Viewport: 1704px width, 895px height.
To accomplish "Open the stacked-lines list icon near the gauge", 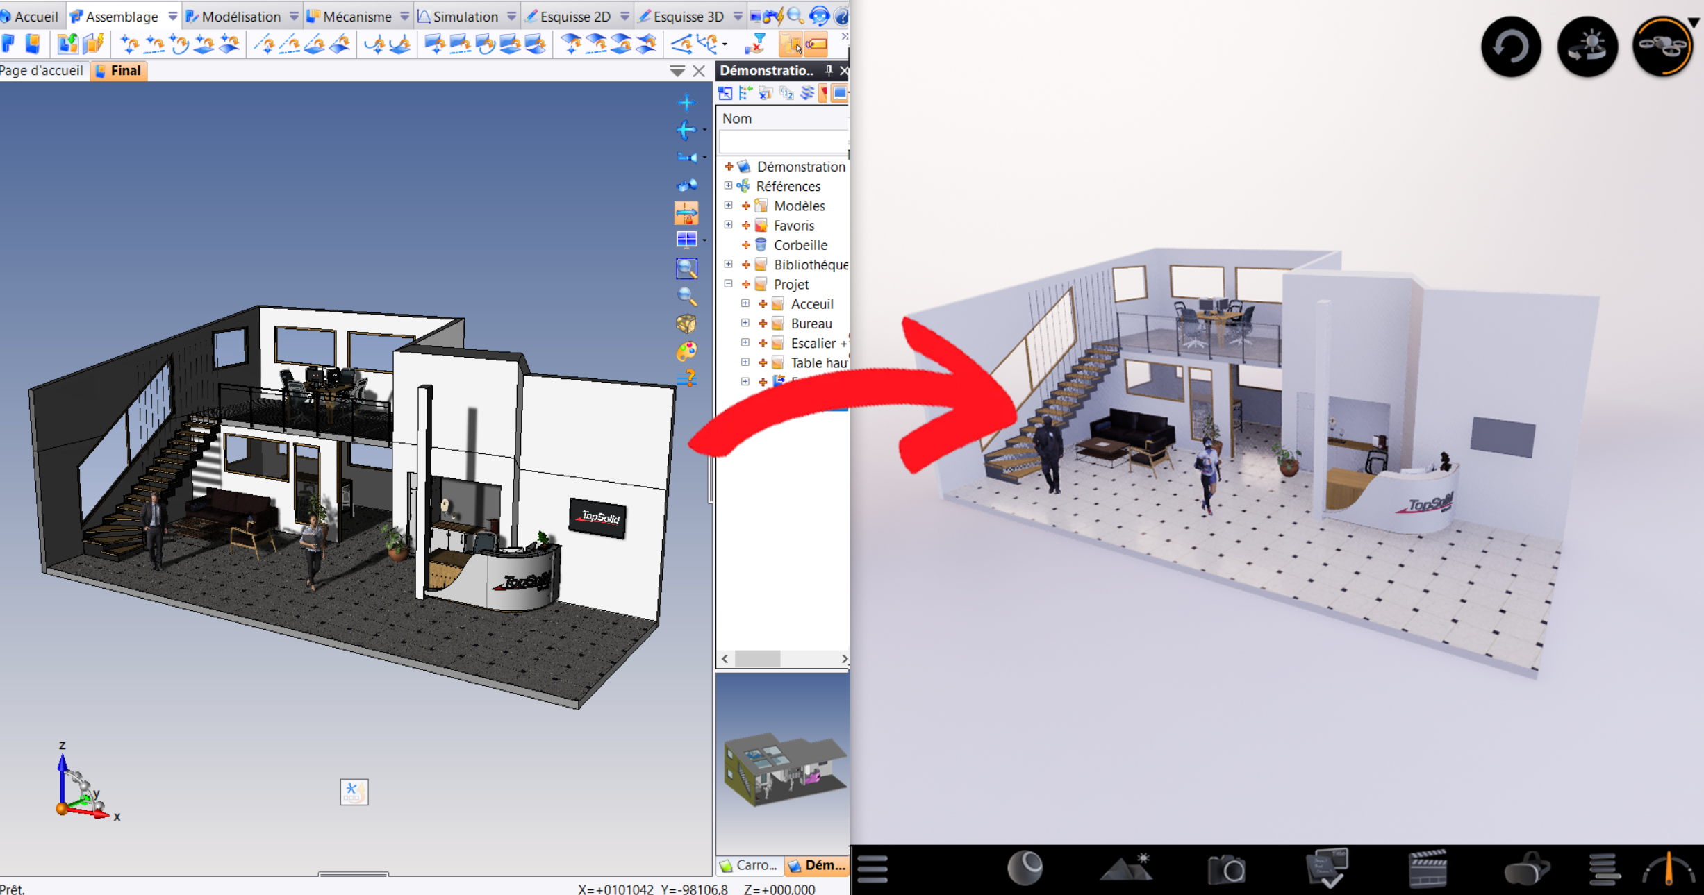I will tap(1603, 869).
